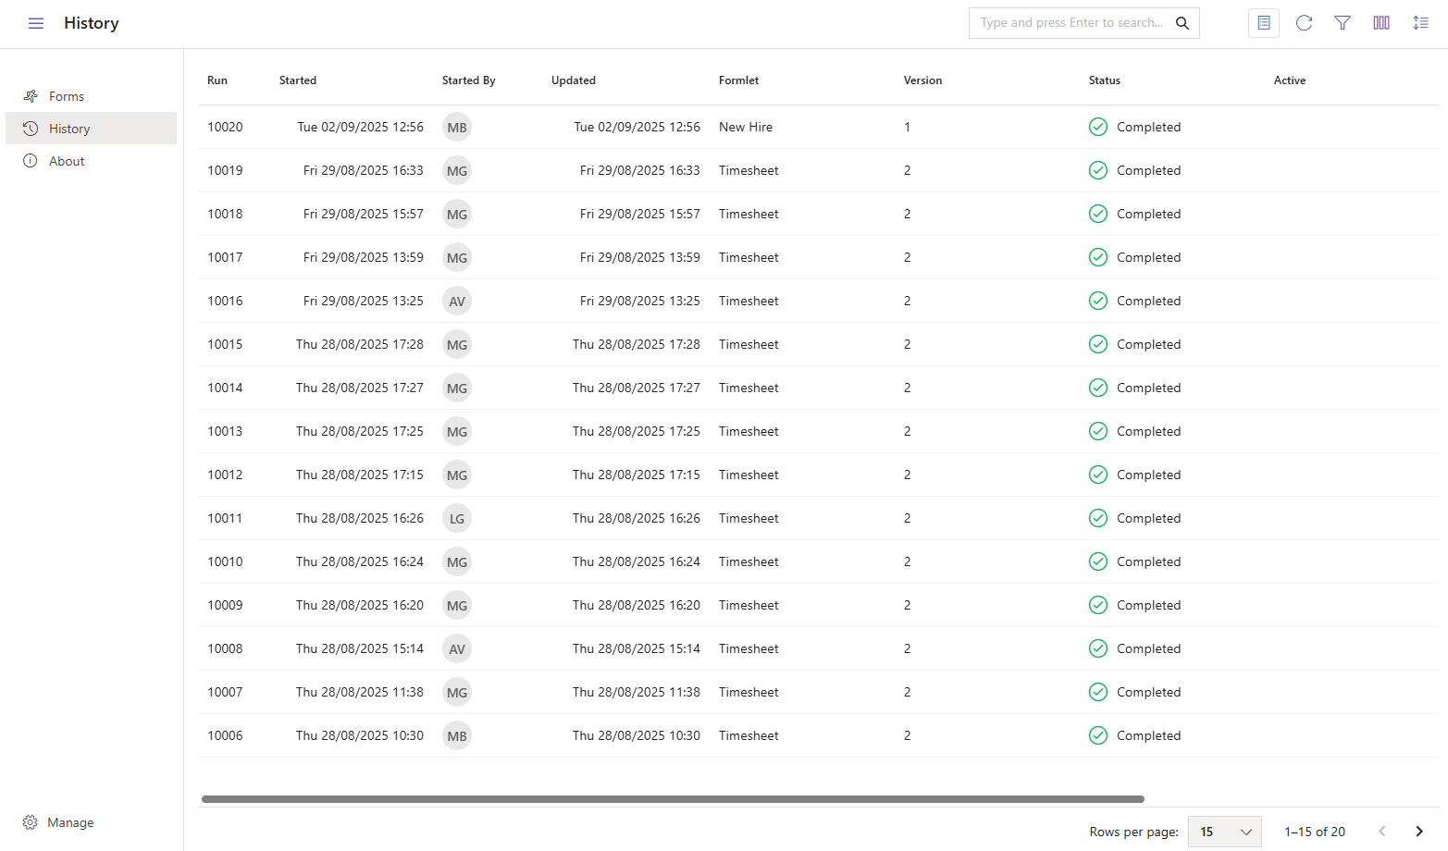Click the horizontal scrollbar below the table

tap(673, 799)
